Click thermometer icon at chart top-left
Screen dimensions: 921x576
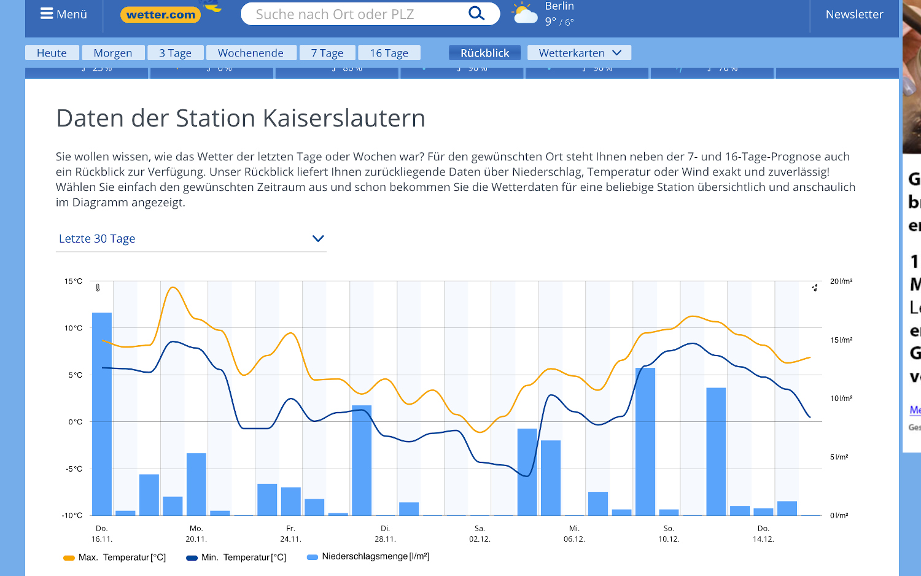[x=98, y=287]
